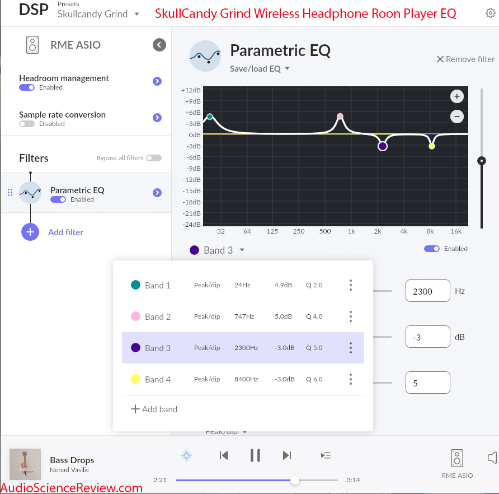
Task: Open the Presets Skullcandy Grind dropdown
Action: coord(98,14)
